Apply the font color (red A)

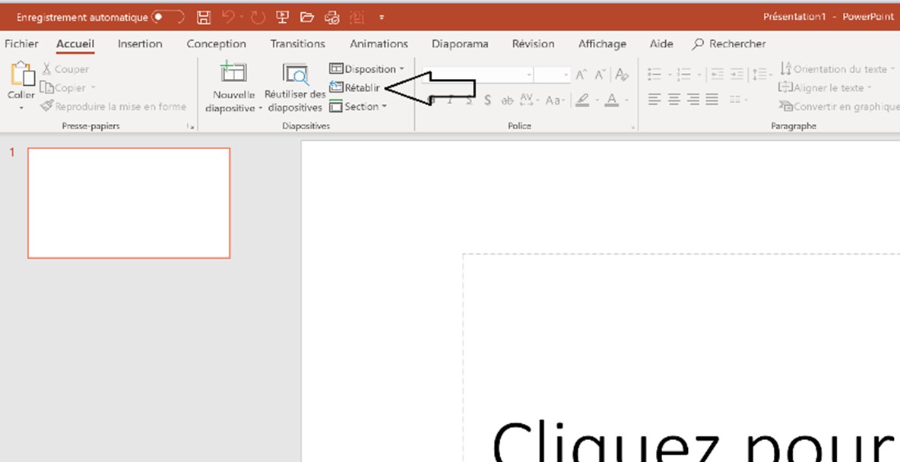[612, 100]
